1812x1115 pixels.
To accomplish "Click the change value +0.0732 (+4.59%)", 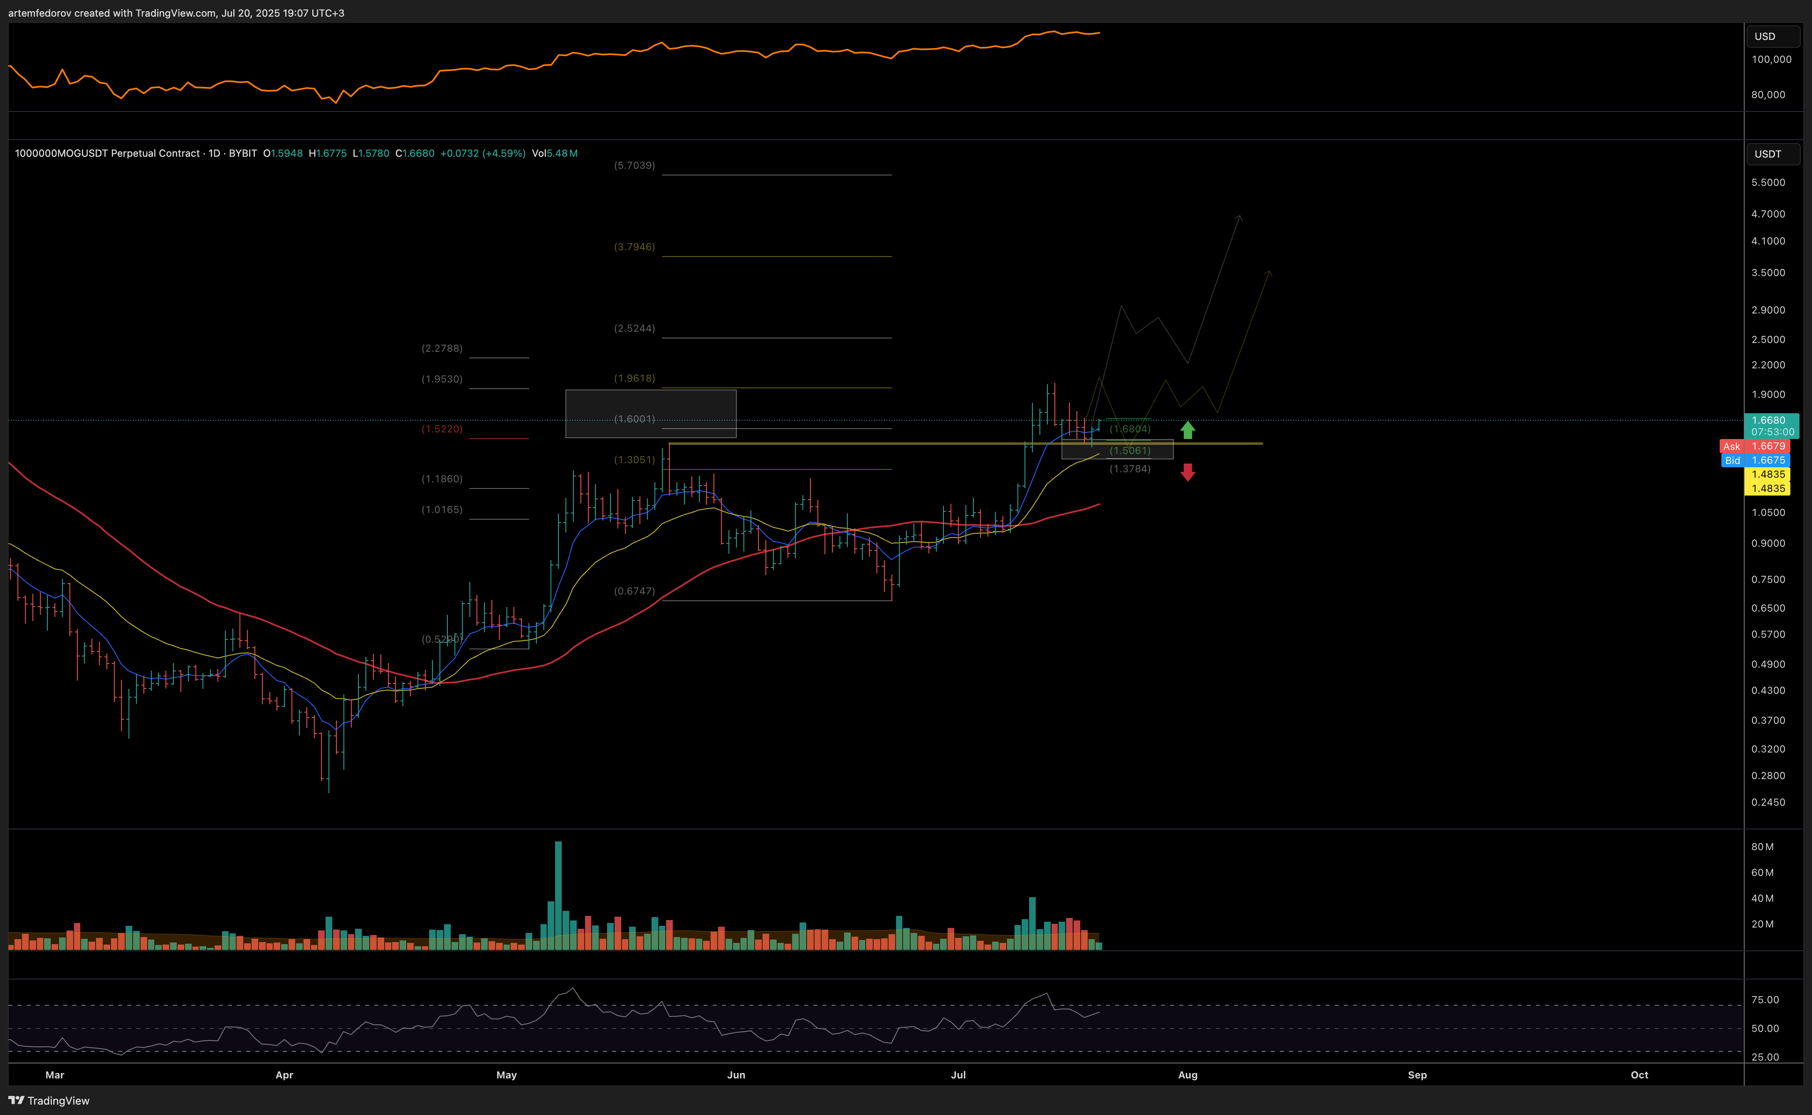I will 483,153.
